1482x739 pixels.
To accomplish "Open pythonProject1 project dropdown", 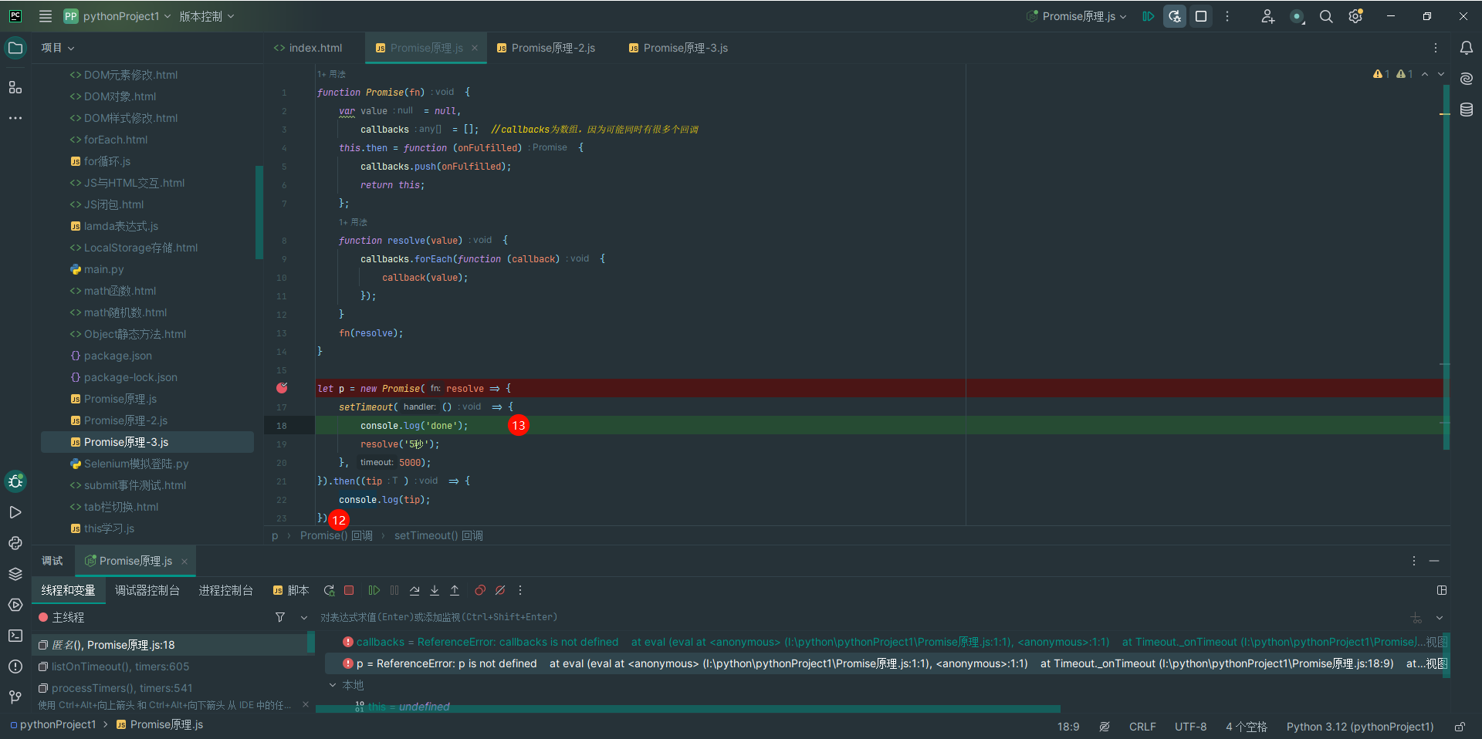I will tap(117, 16).
